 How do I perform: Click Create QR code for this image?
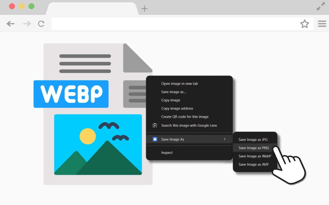click(x=185, y=117)
